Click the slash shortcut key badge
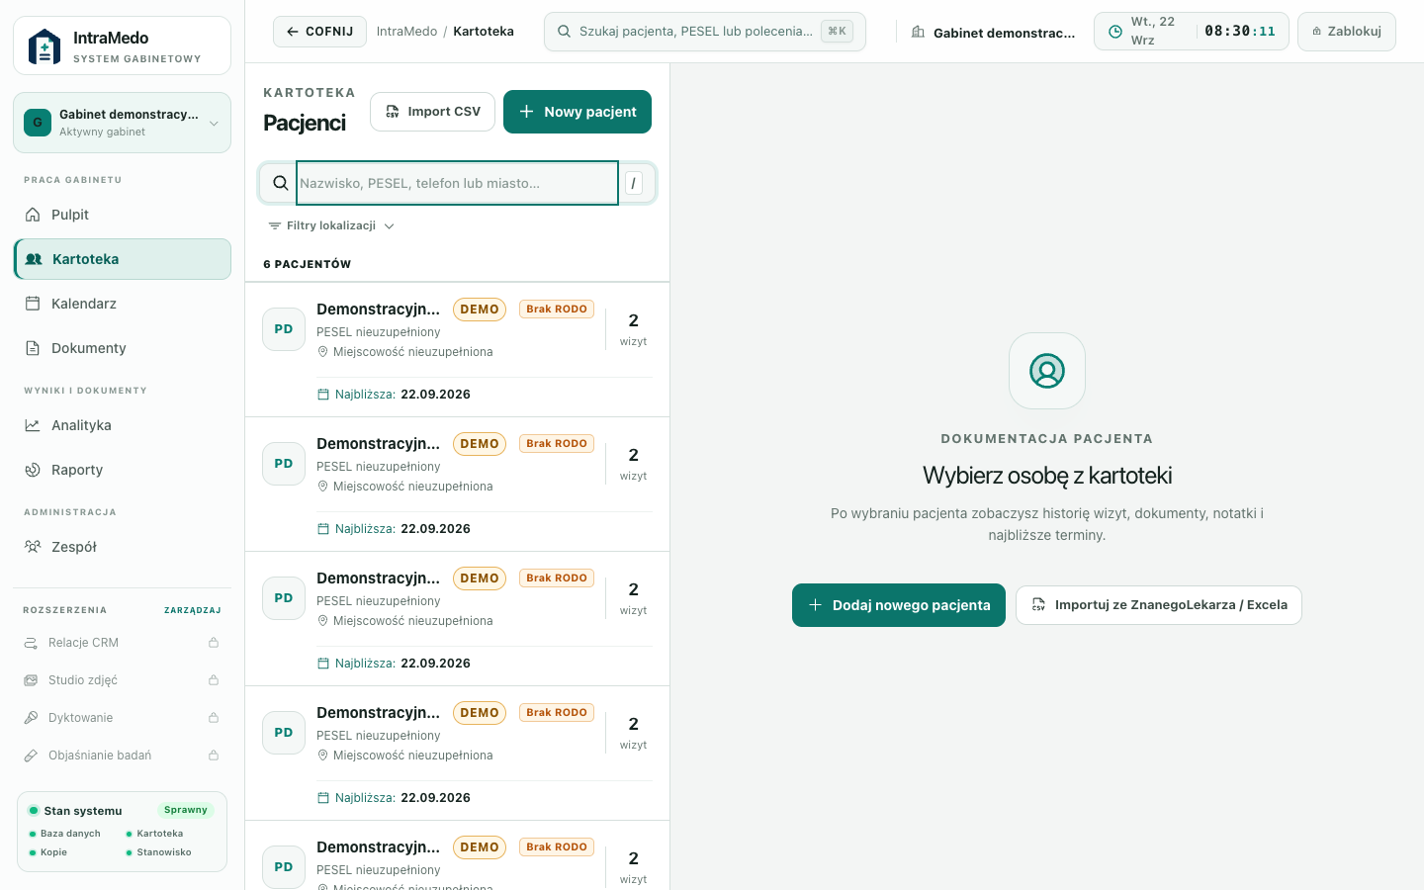1424x890 pixels. click(634, 183)
